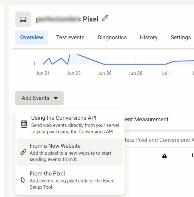Click the Jun 21 date label on chart

[x=43, y=73]
